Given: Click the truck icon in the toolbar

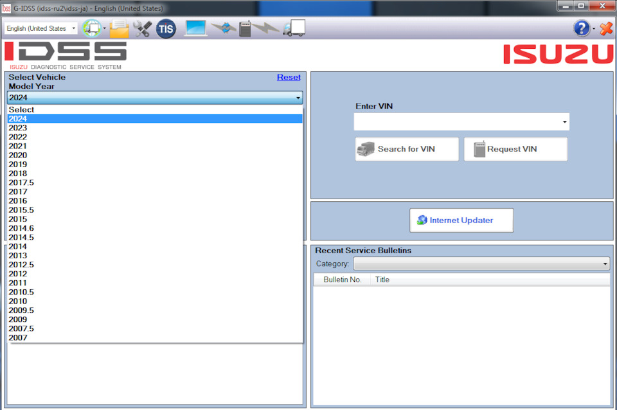Looking at the screenshot, I should 294,28.
